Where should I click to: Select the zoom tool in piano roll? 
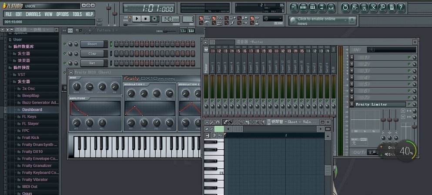point(257,122)
